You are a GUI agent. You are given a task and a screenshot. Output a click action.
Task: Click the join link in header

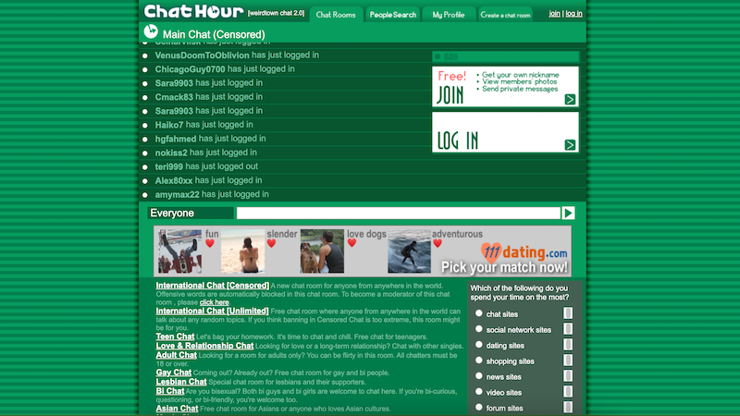tap(554, 14)
